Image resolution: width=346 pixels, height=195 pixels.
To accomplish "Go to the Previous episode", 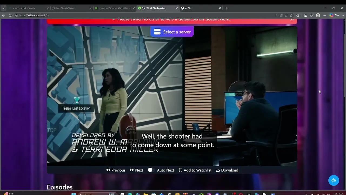I will 116,170.
